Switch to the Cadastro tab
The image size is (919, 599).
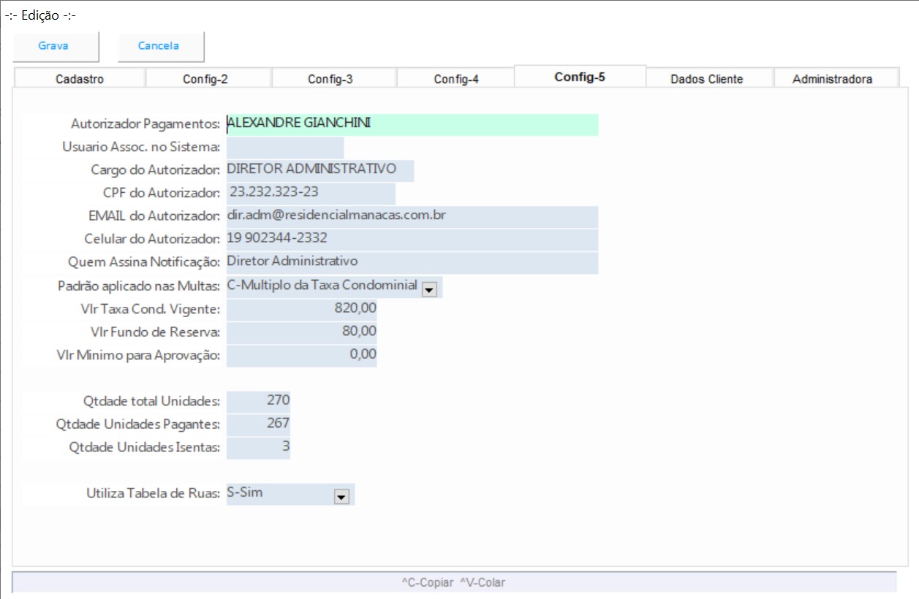point(80,80)
